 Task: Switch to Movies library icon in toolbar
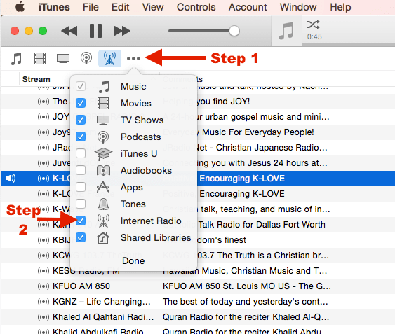click(x=40, y=58)
